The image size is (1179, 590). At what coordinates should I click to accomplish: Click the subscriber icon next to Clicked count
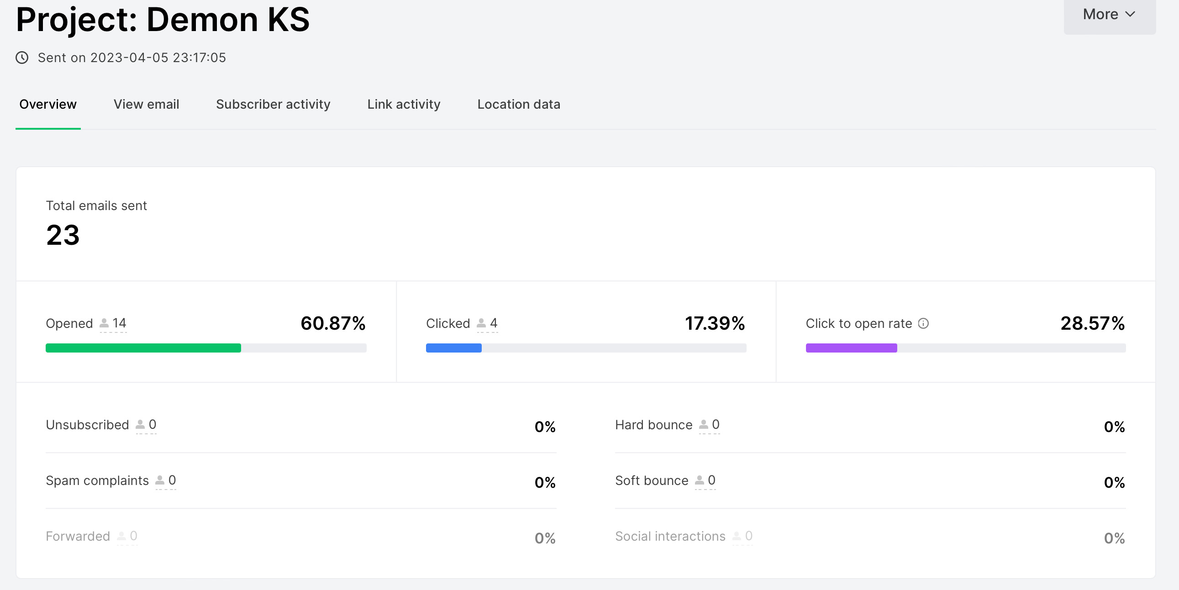pos(481,324)
